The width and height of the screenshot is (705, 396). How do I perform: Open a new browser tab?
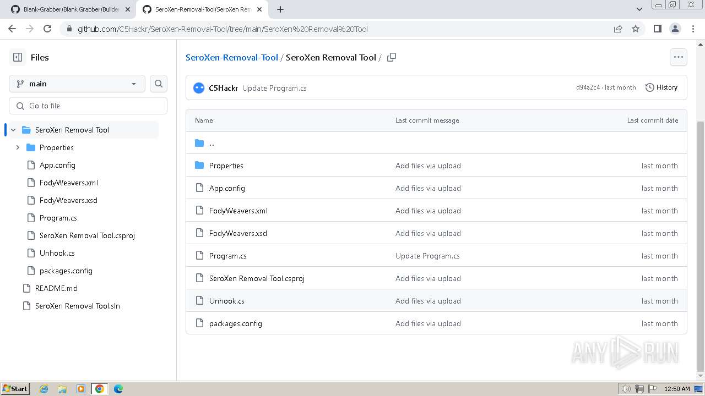280,9
